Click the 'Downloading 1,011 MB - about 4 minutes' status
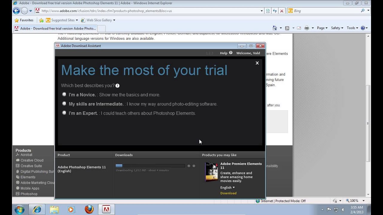 pos(142,171)
